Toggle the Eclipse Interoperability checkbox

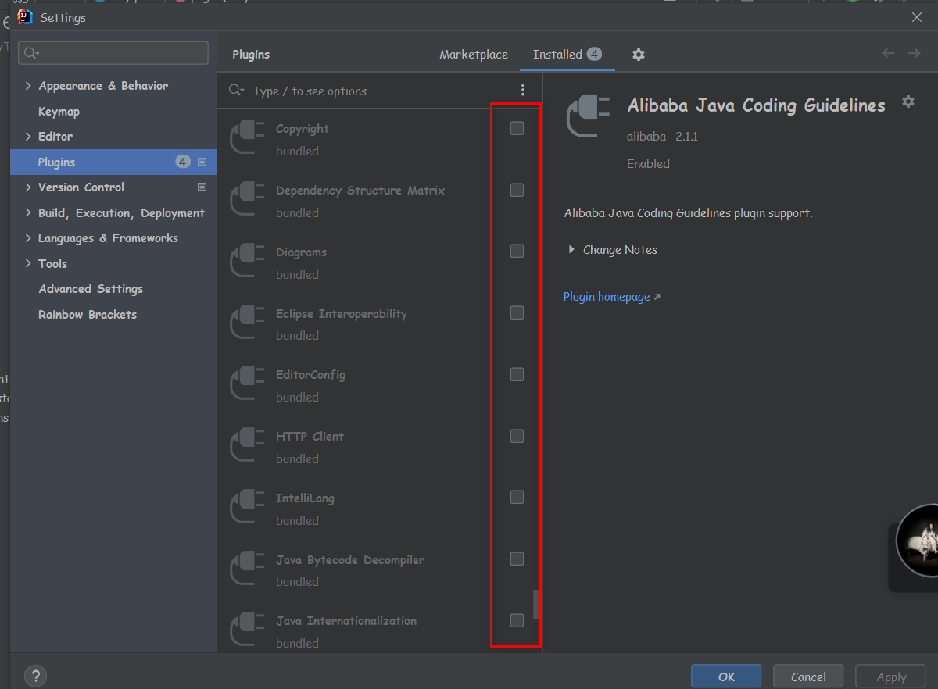[517, 312]
